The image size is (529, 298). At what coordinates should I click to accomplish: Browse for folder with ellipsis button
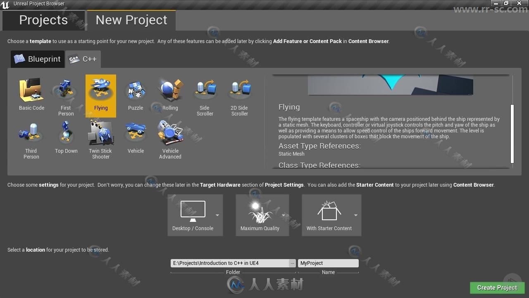pos(292,263)
